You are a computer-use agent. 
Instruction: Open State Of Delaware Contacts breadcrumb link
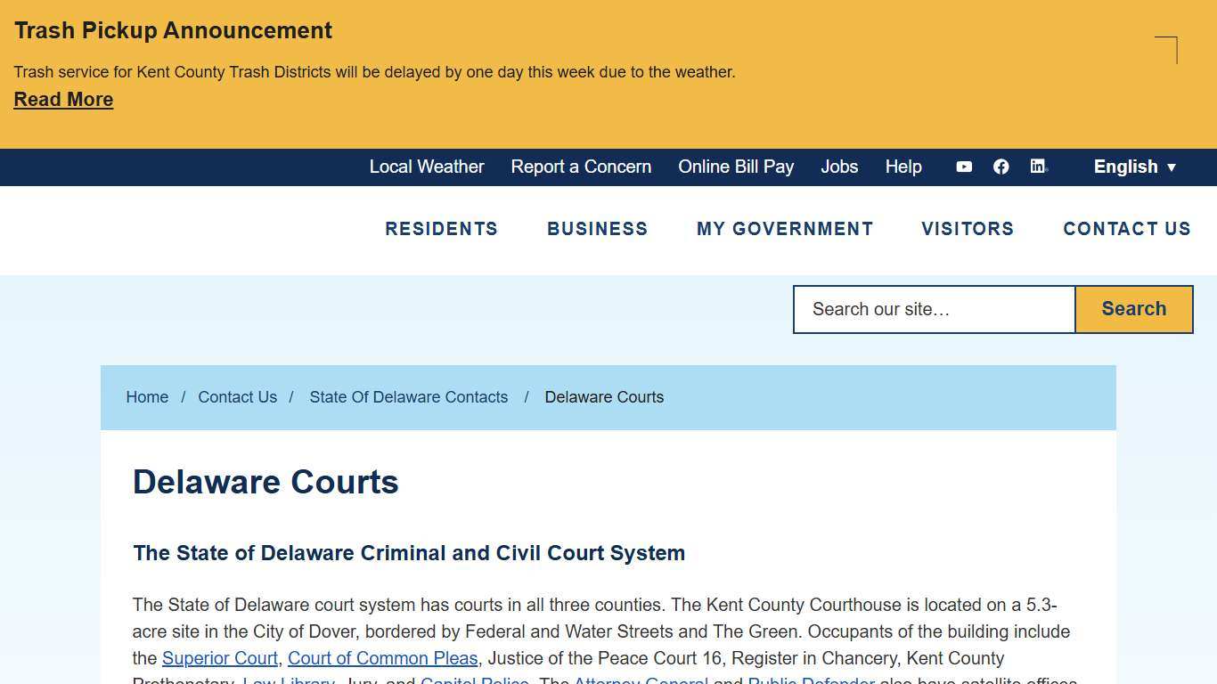click(x=408, y=397)
